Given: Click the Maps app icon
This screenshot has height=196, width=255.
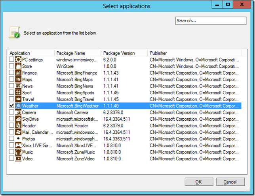Looking at the screenshot, I should [x=18, y=79].
